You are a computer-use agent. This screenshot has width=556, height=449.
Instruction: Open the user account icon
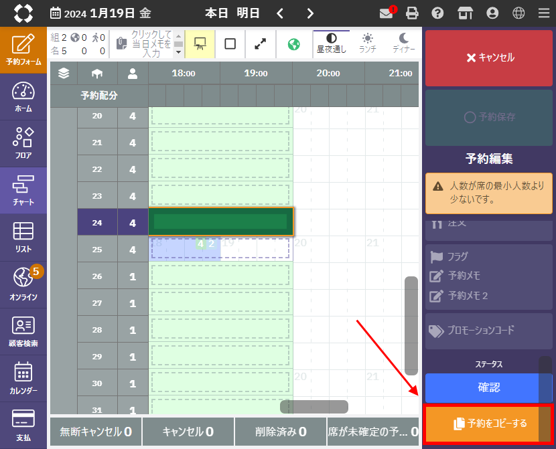tap(492, 13)
